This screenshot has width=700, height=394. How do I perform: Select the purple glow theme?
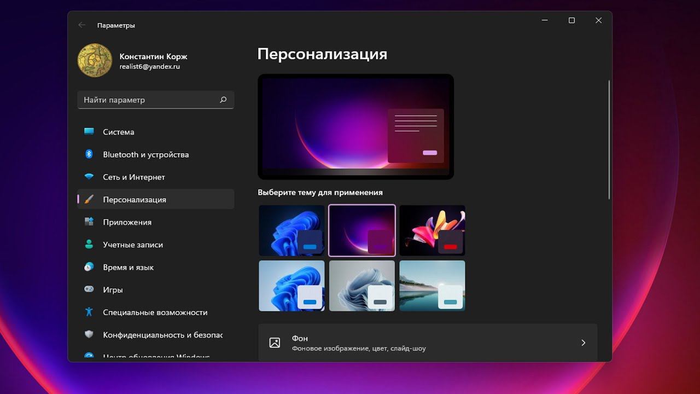click(362, 230)
